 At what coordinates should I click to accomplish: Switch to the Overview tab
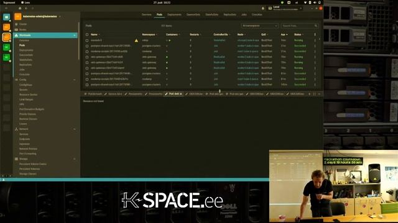click(x=147, y=15)
